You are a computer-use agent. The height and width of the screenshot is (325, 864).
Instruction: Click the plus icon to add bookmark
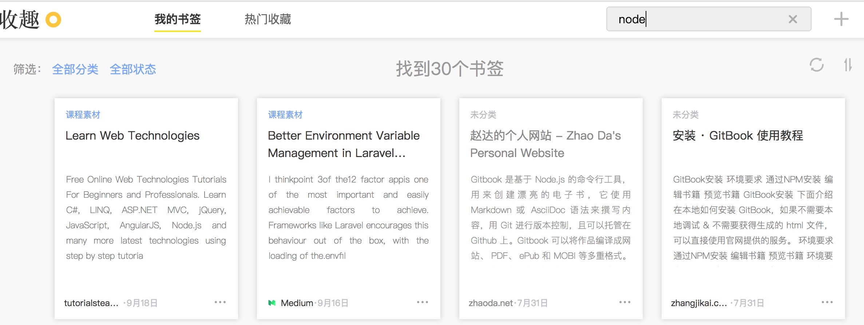point(841,19)
